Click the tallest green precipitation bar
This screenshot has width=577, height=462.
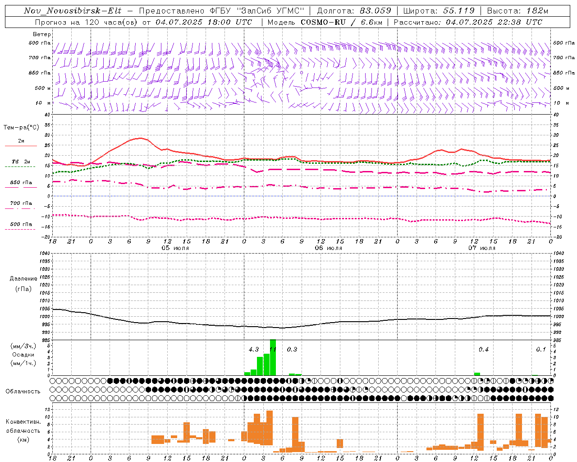click(x=273, y=357)
